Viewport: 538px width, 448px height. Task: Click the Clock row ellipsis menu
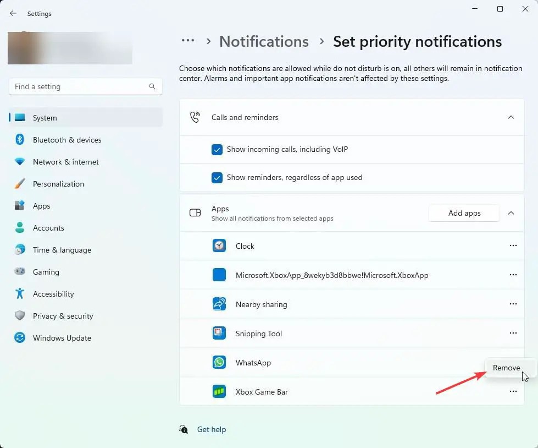[x=513, y=245]
